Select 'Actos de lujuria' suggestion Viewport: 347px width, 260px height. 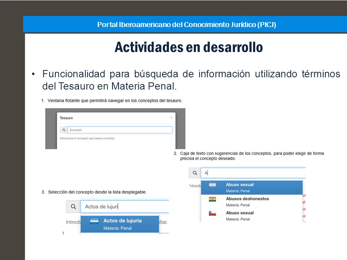120,224
